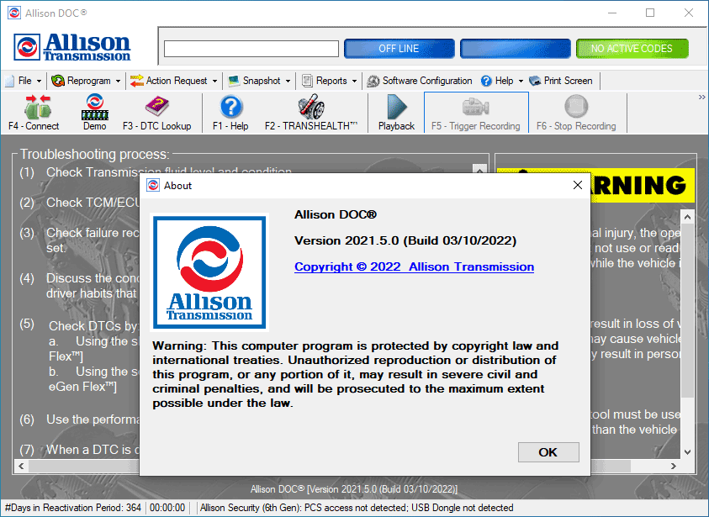Click OK in the About dialog
Viewport: 709px width, 517px height.
click(x=548, y=452)
